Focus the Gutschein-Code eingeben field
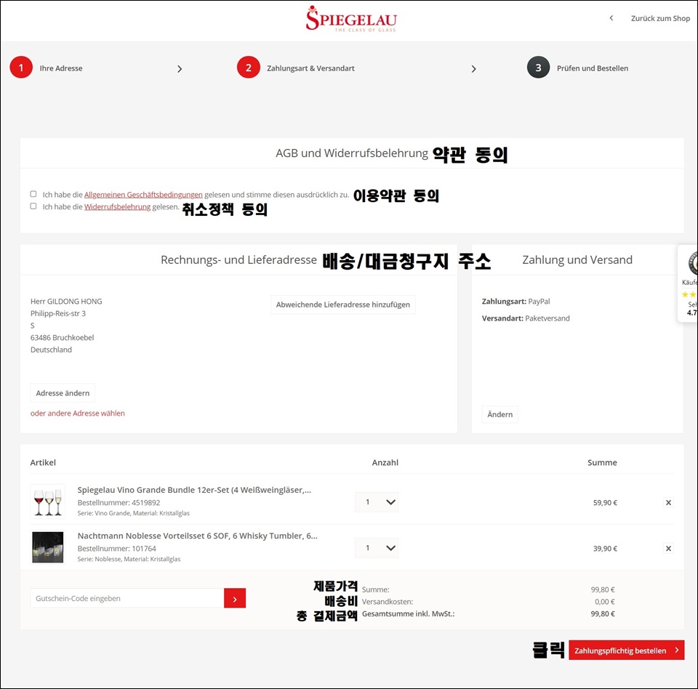Viewport: 698px width, 689px height. [127, 598]
